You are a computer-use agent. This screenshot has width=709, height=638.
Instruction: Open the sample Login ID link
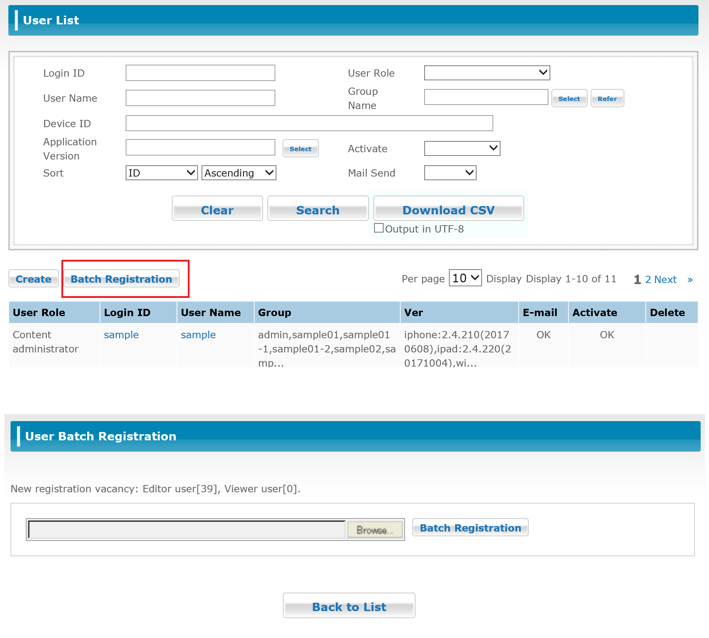point(121,335)
